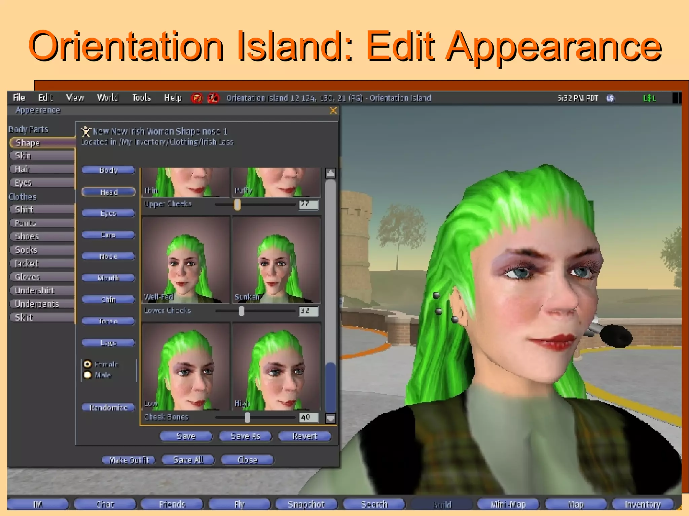Click the Lower Cheeks value field showing 32
Image resolution: width=689 pixels, height=516 pixels.
pos(309,311)
